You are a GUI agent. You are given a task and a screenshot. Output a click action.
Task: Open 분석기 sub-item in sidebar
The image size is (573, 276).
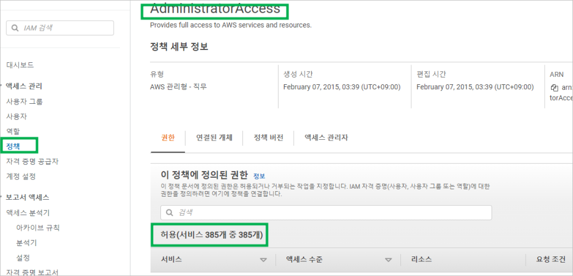click(x=26, y=243)
